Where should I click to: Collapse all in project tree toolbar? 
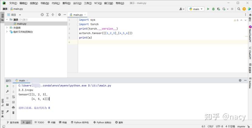click(53, 15)
